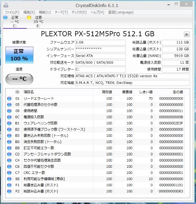Click the 対応機能 field with S.M.A.R.T., NCQ, TRIM
196x204 pixels.
(x=132, y=83)
